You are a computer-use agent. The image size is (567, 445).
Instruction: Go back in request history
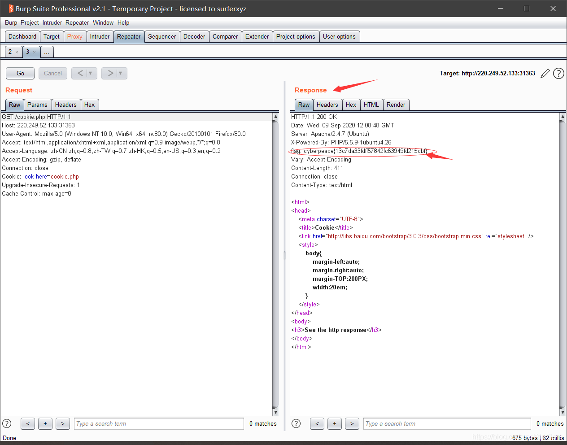(80, 73)
